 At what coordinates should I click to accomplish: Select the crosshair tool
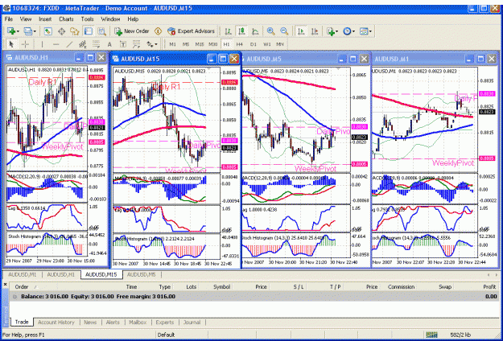pyautogui.click(x=25, y=44)
